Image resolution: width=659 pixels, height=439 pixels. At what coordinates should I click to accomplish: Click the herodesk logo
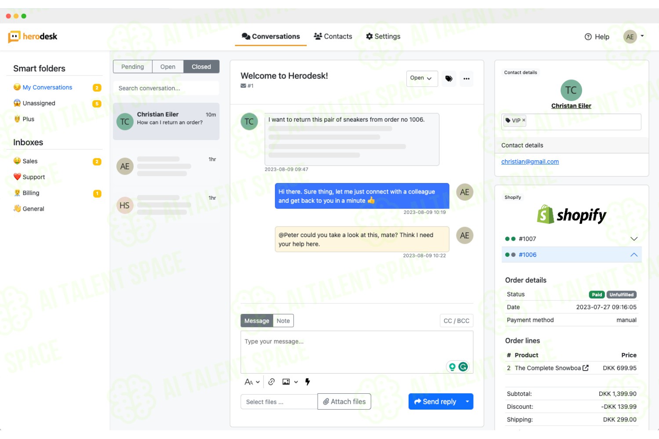pos(33,36)
